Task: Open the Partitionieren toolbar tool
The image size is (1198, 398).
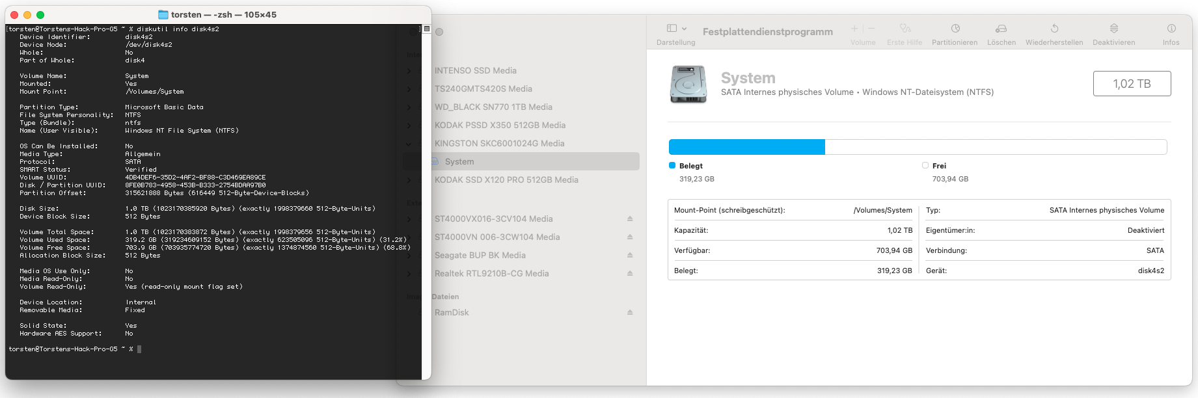Action: coord(955,29)
